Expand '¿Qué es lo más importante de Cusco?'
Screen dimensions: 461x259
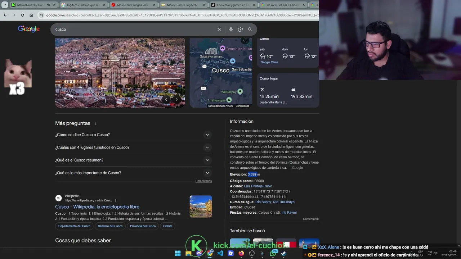pyautogui.click(x=133, y=173)
